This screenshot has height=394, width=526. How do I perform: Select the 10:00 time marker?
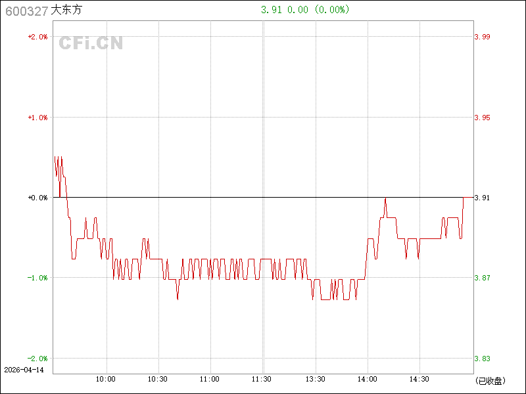[106, 380]
